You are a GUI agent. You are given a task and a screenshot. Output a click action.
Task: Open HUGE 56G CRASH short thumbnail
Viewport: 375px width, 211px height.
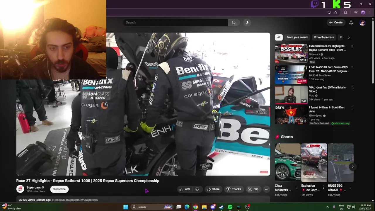(x=341, y=163)
